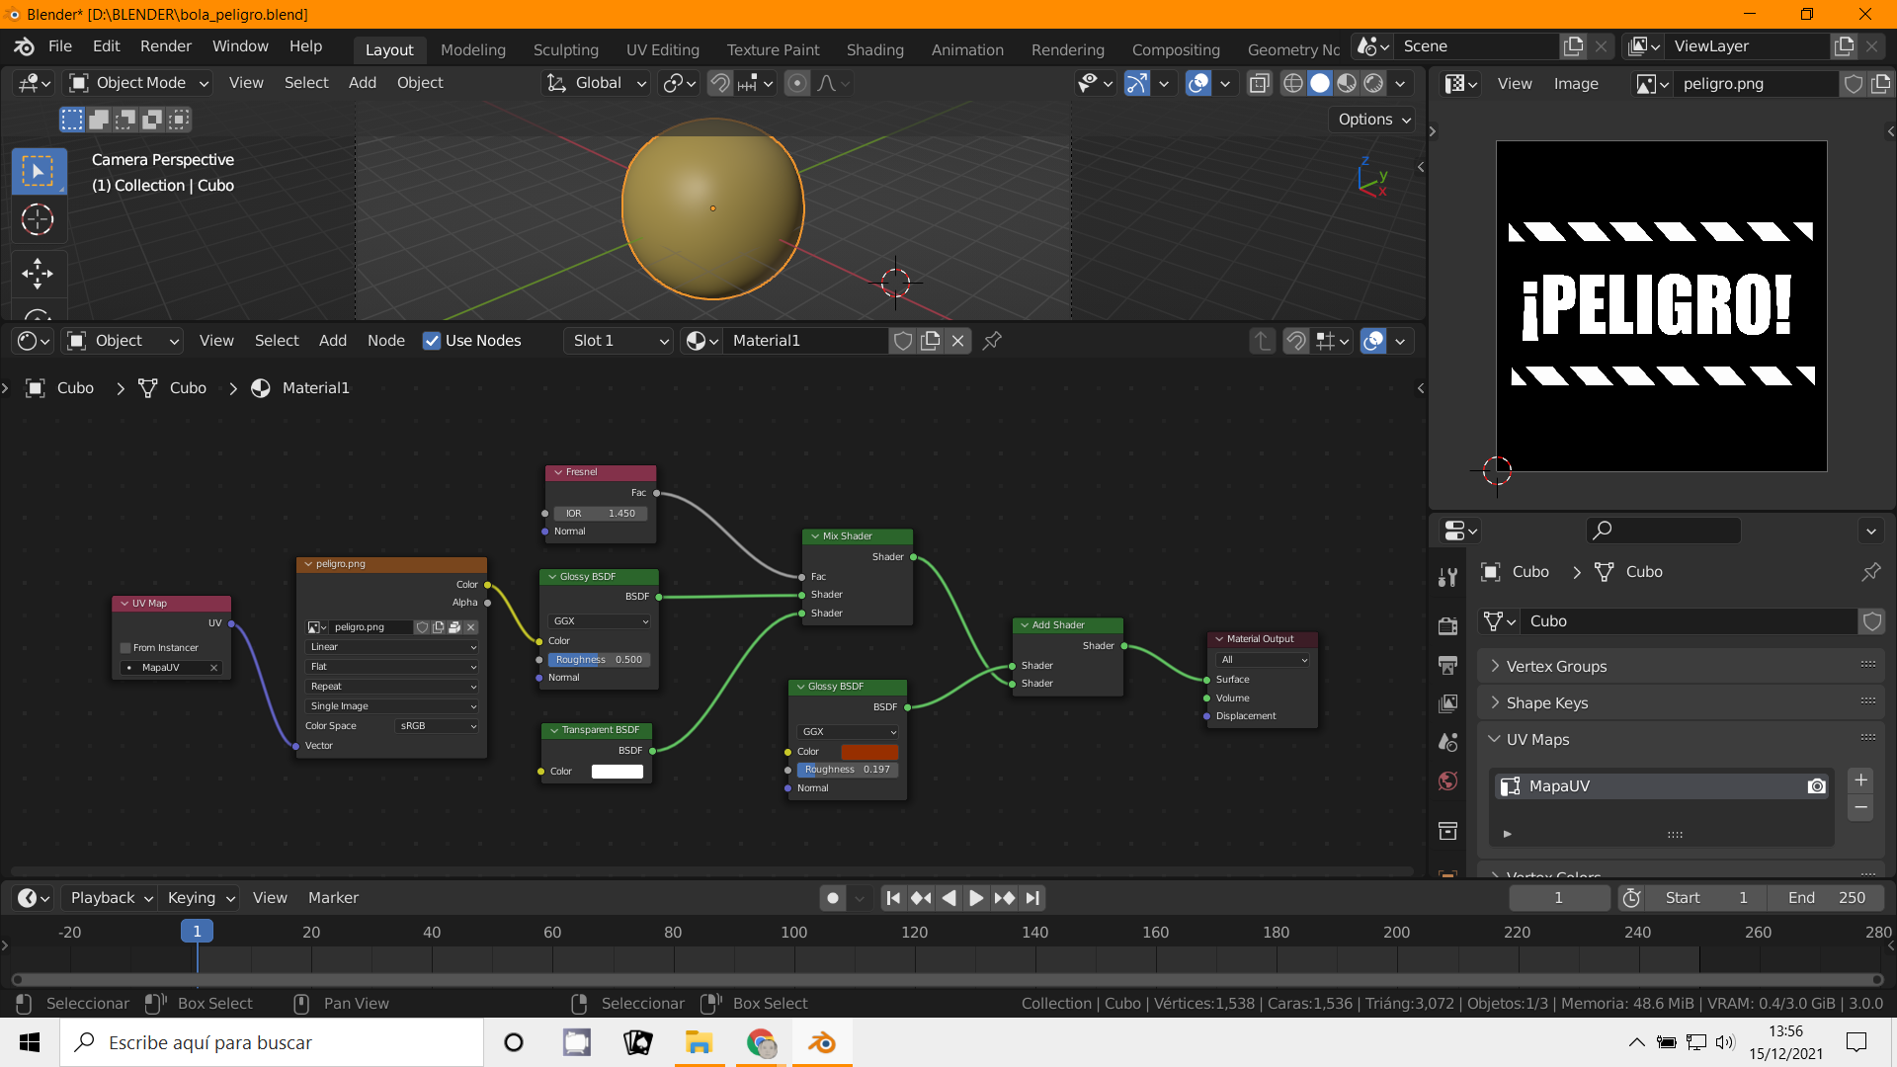This screenshot has width=1897, height=1067.
Task: Select the Cursor tool in viewport toolbar
Action: pyautogui.click(x=38, y=219)
